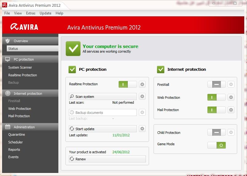The width and height of the screenshot is (247, 176).
Task: Click the Scan system settings gear
Action: 142,96
